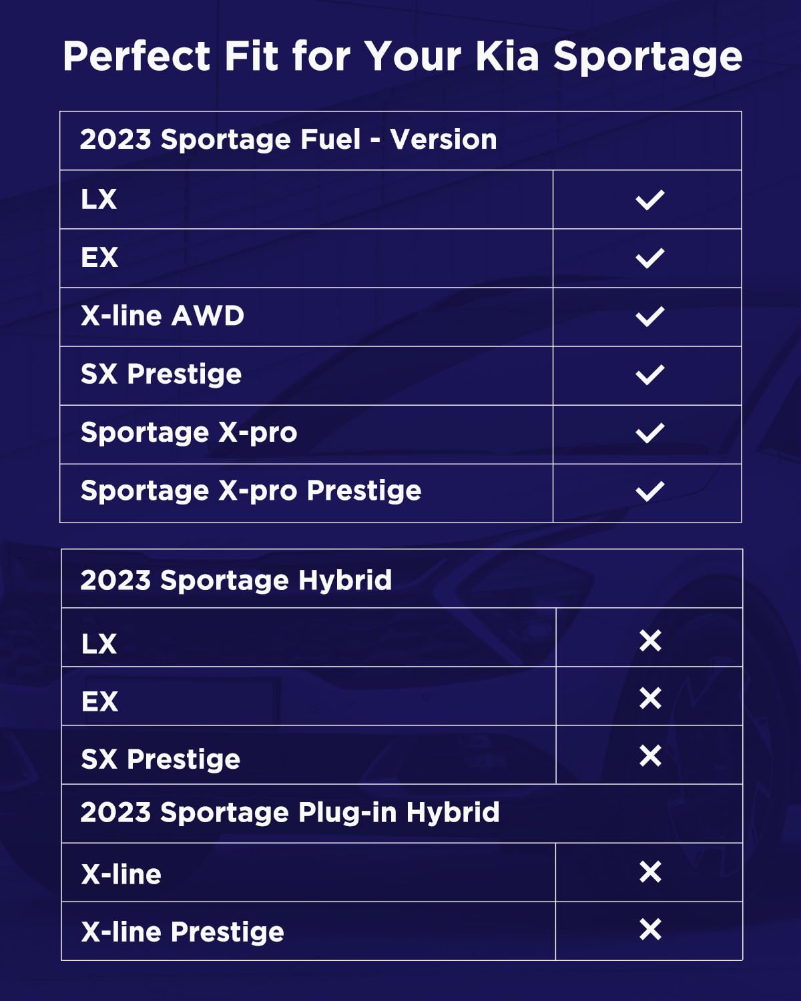
Task: Click the checkmark in the Sportage X-pro row
Action: click(649, 433)
